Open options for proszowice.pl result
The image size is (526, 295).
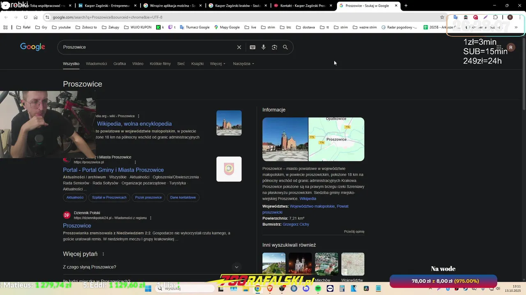[x=135, y=162]
